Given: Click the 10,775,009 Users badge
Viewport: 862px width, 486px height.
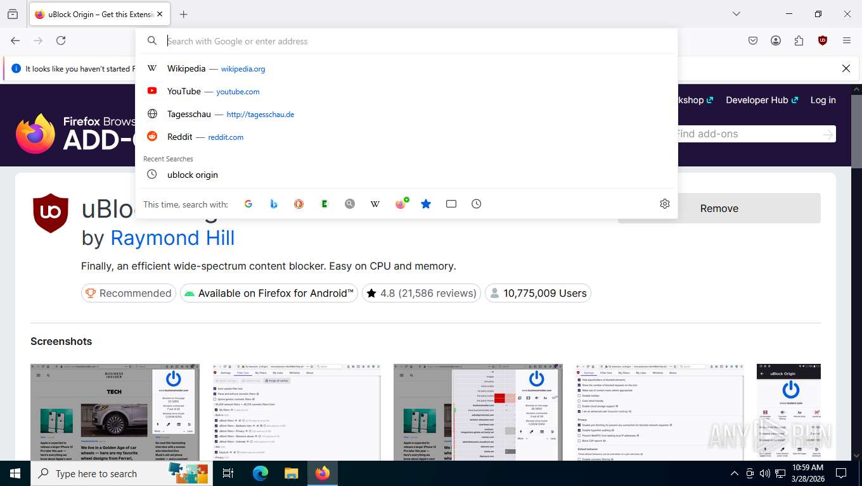Looking at the screenshot, I should tap(538, 293).
